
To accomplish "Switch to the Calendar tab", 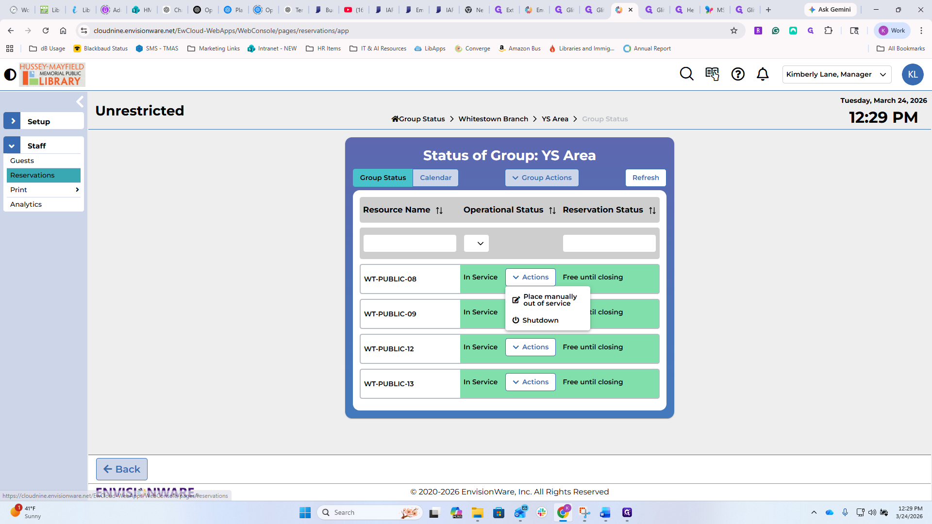I will 435,178.
